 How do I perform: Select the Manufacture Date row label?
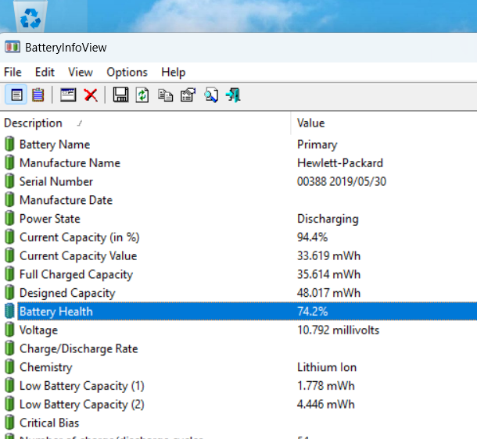pos(66,200)
